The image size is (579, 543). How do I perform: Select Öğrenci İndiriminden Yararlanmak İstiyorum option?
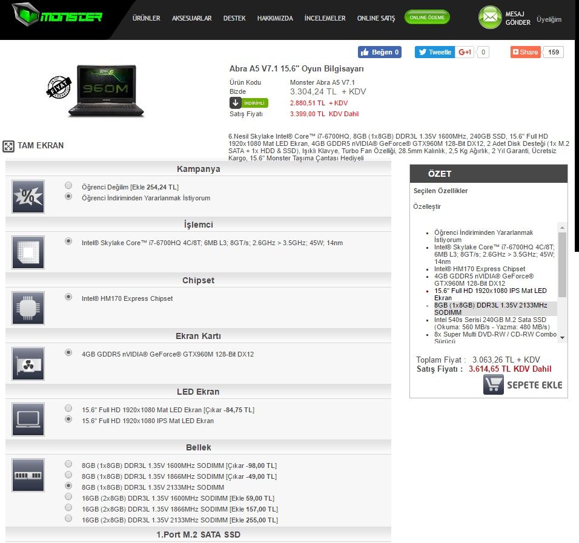[68, 196]
